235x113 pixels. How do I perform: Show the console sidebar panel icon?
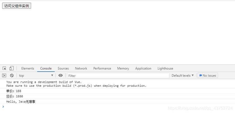pos(4,76)
